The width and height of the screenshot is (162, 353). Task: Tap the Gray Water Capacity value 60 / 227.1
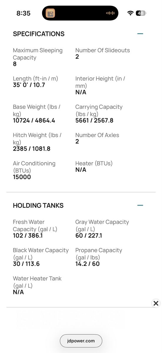coord(89,236)
